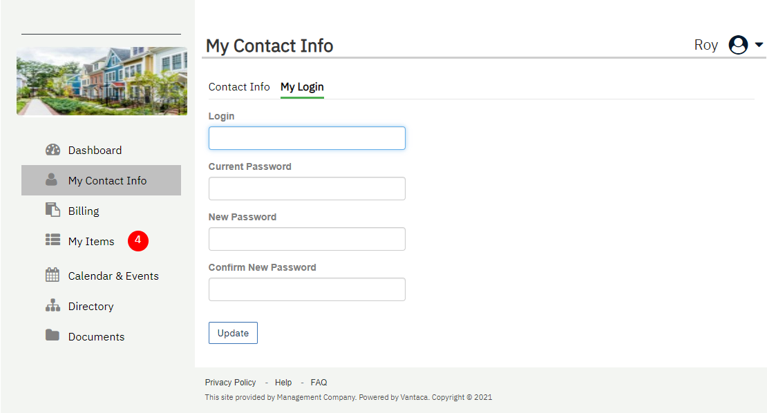Click the Confirm New Password field
Screen dimensions: 767x413
click(307, 289)
